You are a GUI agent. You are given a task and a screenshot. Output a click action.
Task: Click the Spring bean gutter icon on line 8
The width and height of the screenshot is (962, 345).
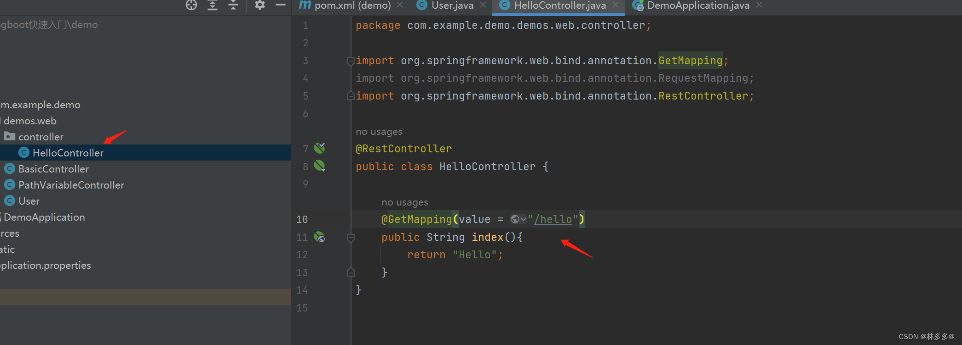click(320, 166)
